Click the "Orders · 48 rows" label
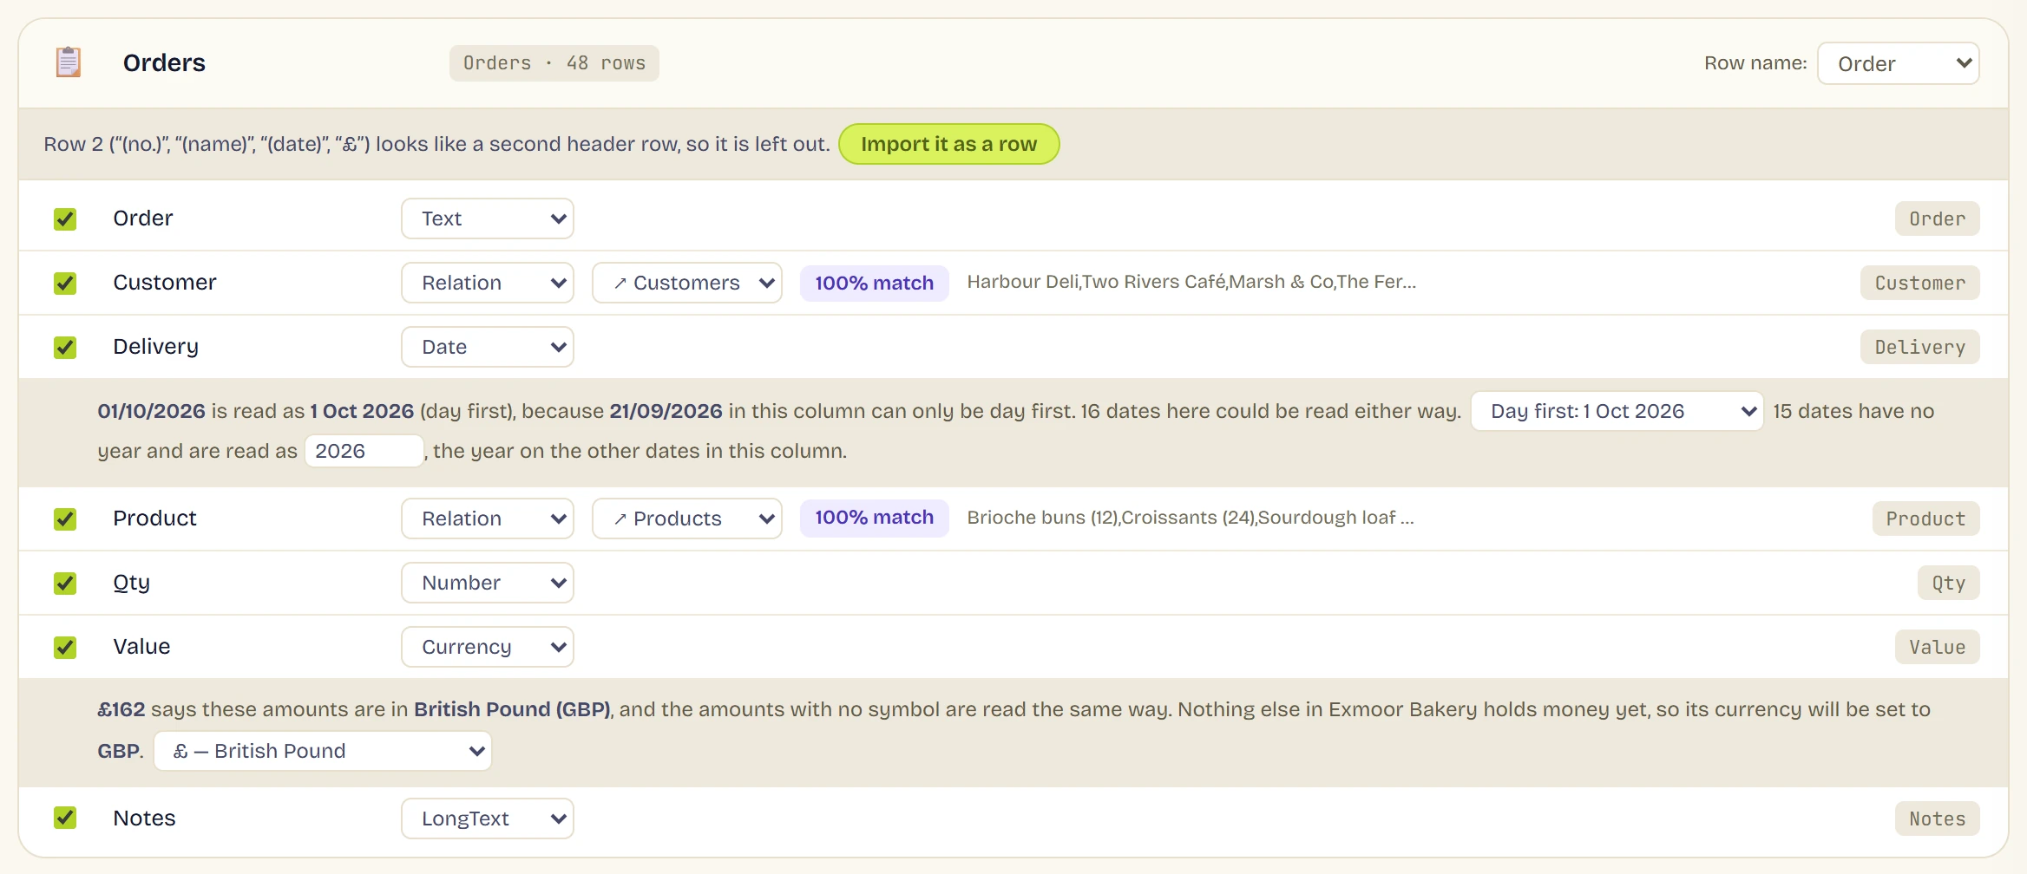 (x=554, y=63)
